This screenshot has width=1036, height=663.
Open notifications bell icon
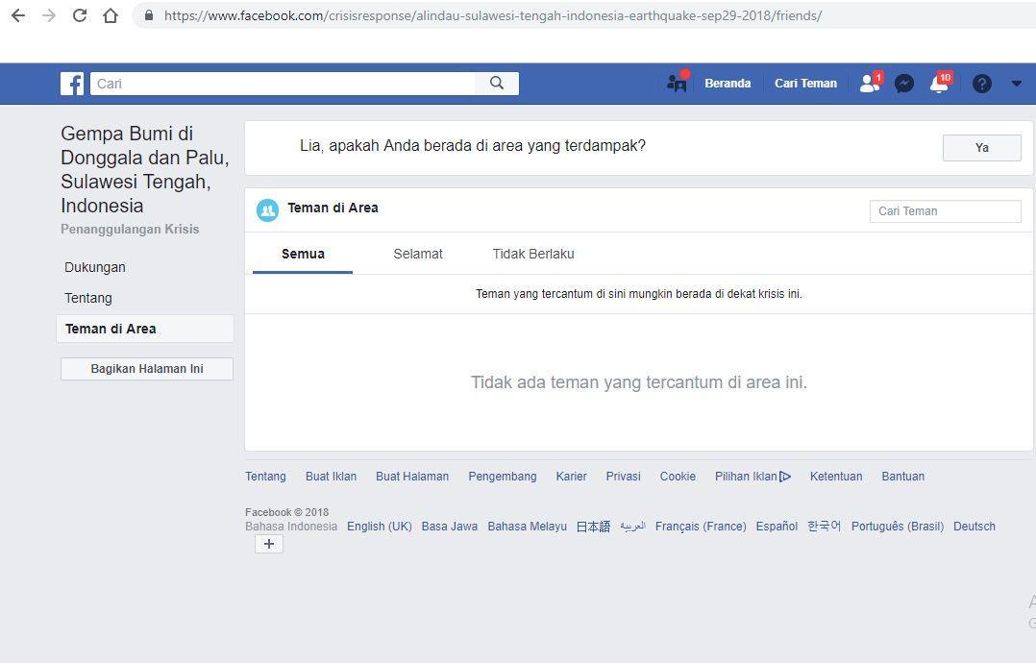940,84
